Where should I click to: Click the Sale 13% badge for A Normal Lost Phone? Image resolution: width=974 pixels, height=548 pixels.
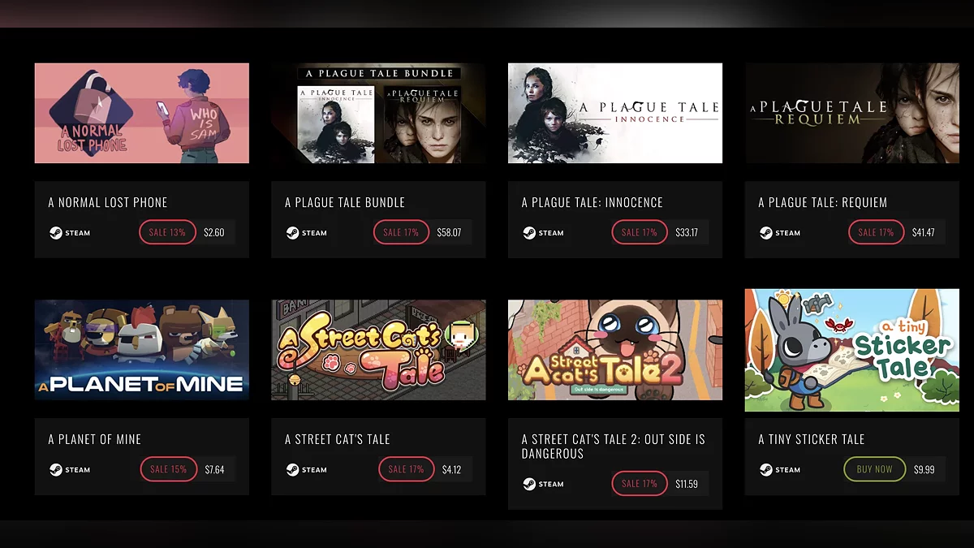point(167,232)
